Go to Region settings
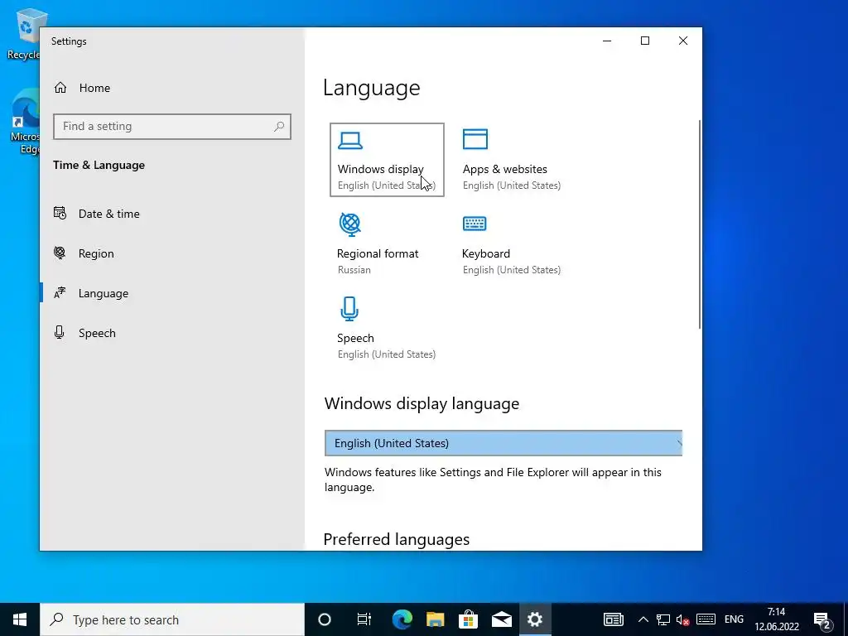 pos(96,253)
